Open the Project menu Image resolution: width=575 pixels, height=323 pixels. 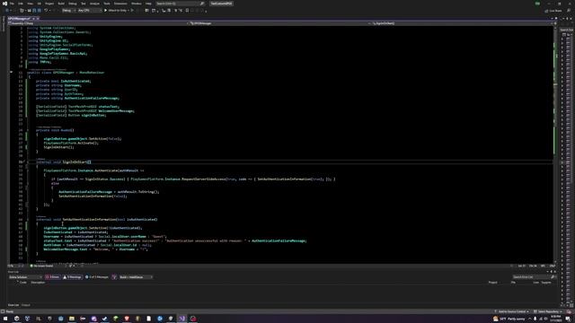49,4
